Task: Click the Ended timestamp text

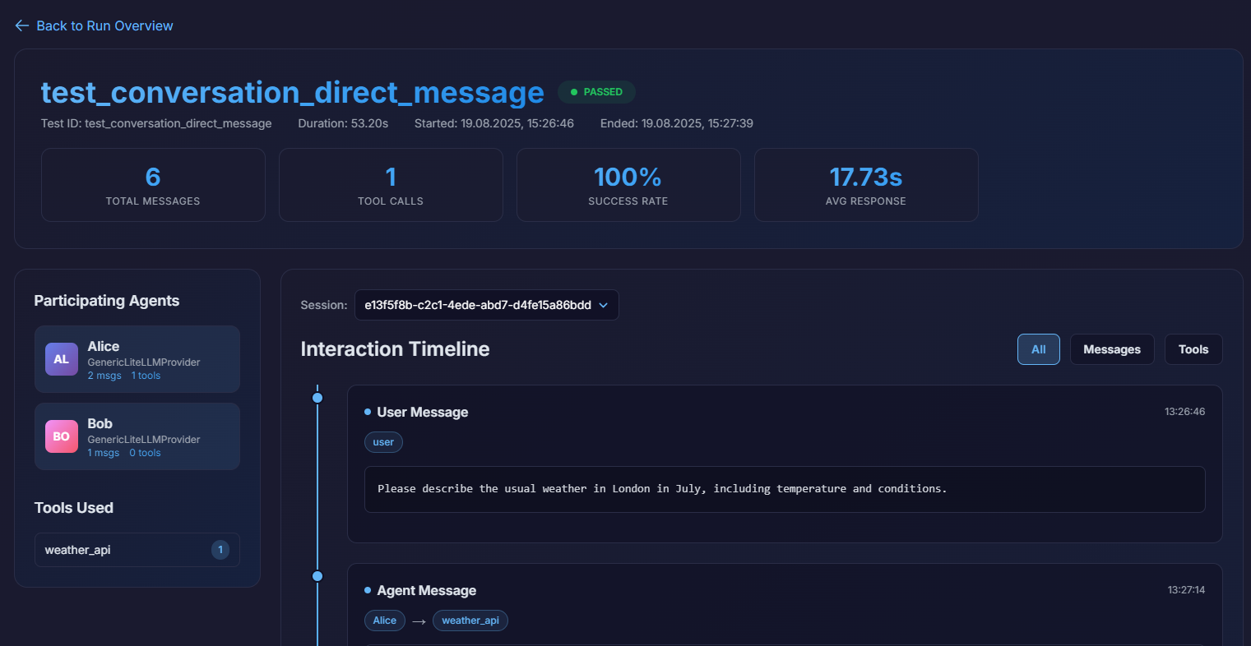Action: 677,123
